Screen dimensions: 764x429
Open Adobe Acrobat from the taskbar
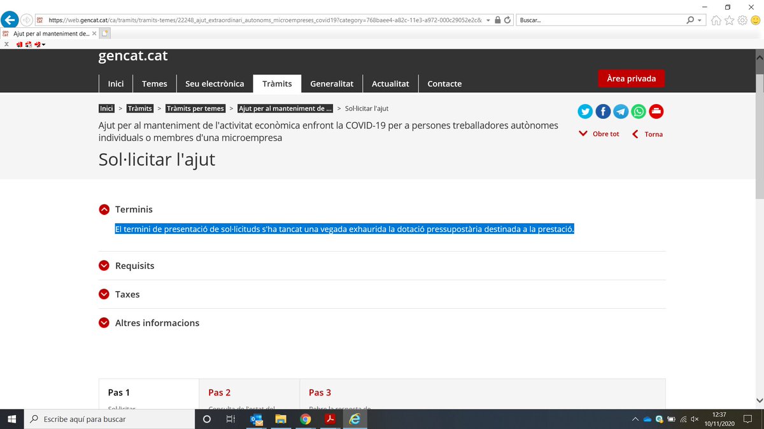pyautogui.click(x=330, y=419)
